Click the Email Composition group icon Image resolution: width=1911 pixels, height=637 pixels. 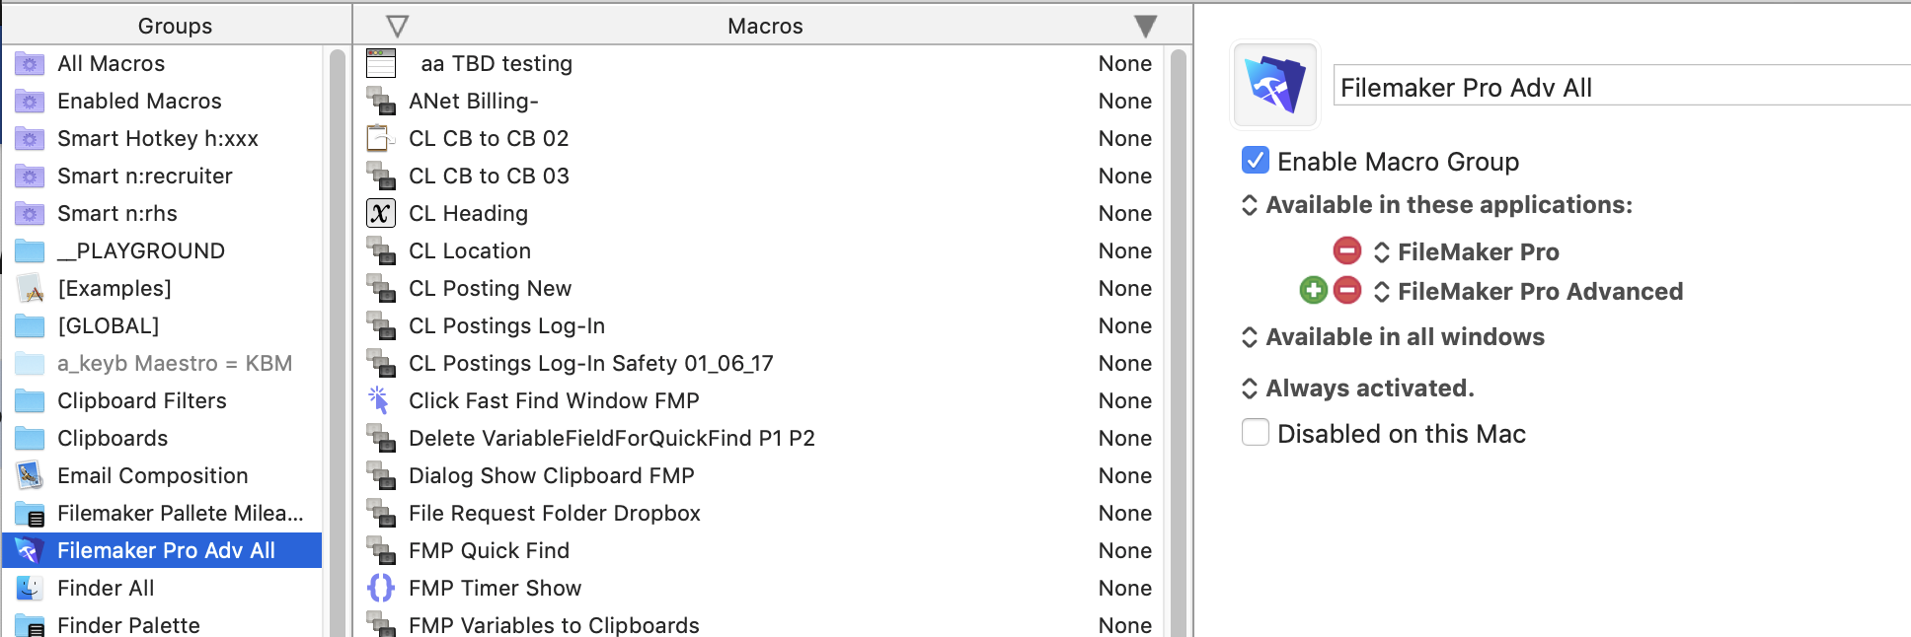30,475
